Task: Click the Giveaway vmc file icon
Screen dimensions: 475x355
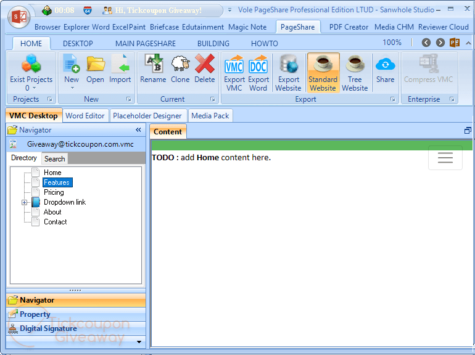Action: pyautogui.click(x=13, y=144)
